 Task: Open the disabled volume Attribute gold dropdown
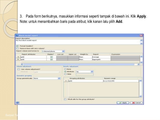[59, 72]
